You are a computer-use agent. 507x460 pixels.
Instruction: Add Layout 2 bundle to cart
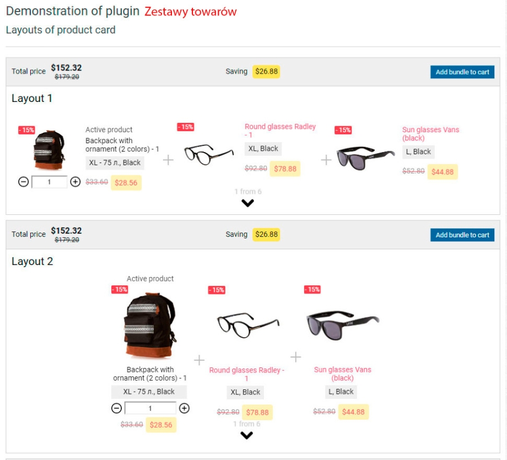[x=462, y=235]
